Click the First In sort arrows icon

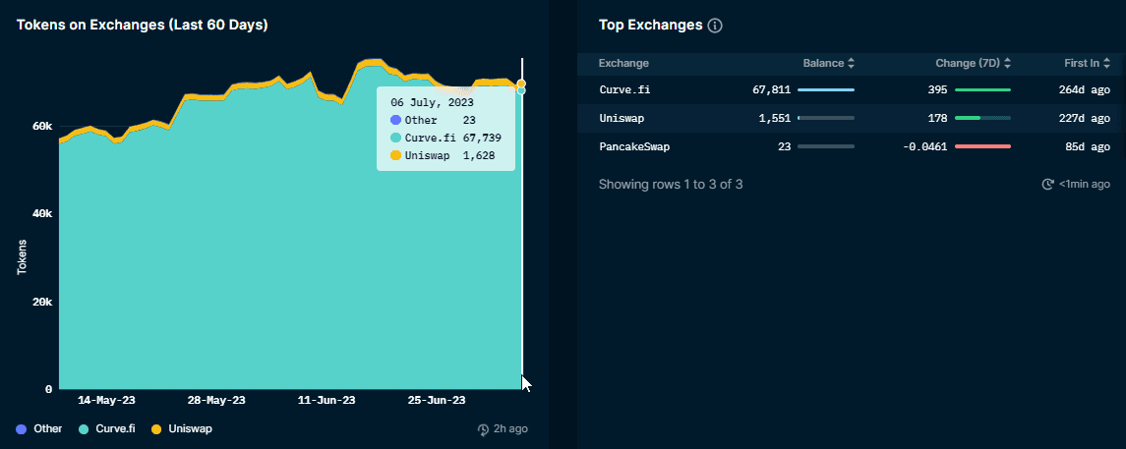click(x=1107, y=63)
